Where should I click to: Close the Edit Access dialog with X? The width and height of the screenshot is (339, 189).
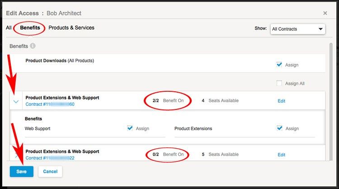325,14
